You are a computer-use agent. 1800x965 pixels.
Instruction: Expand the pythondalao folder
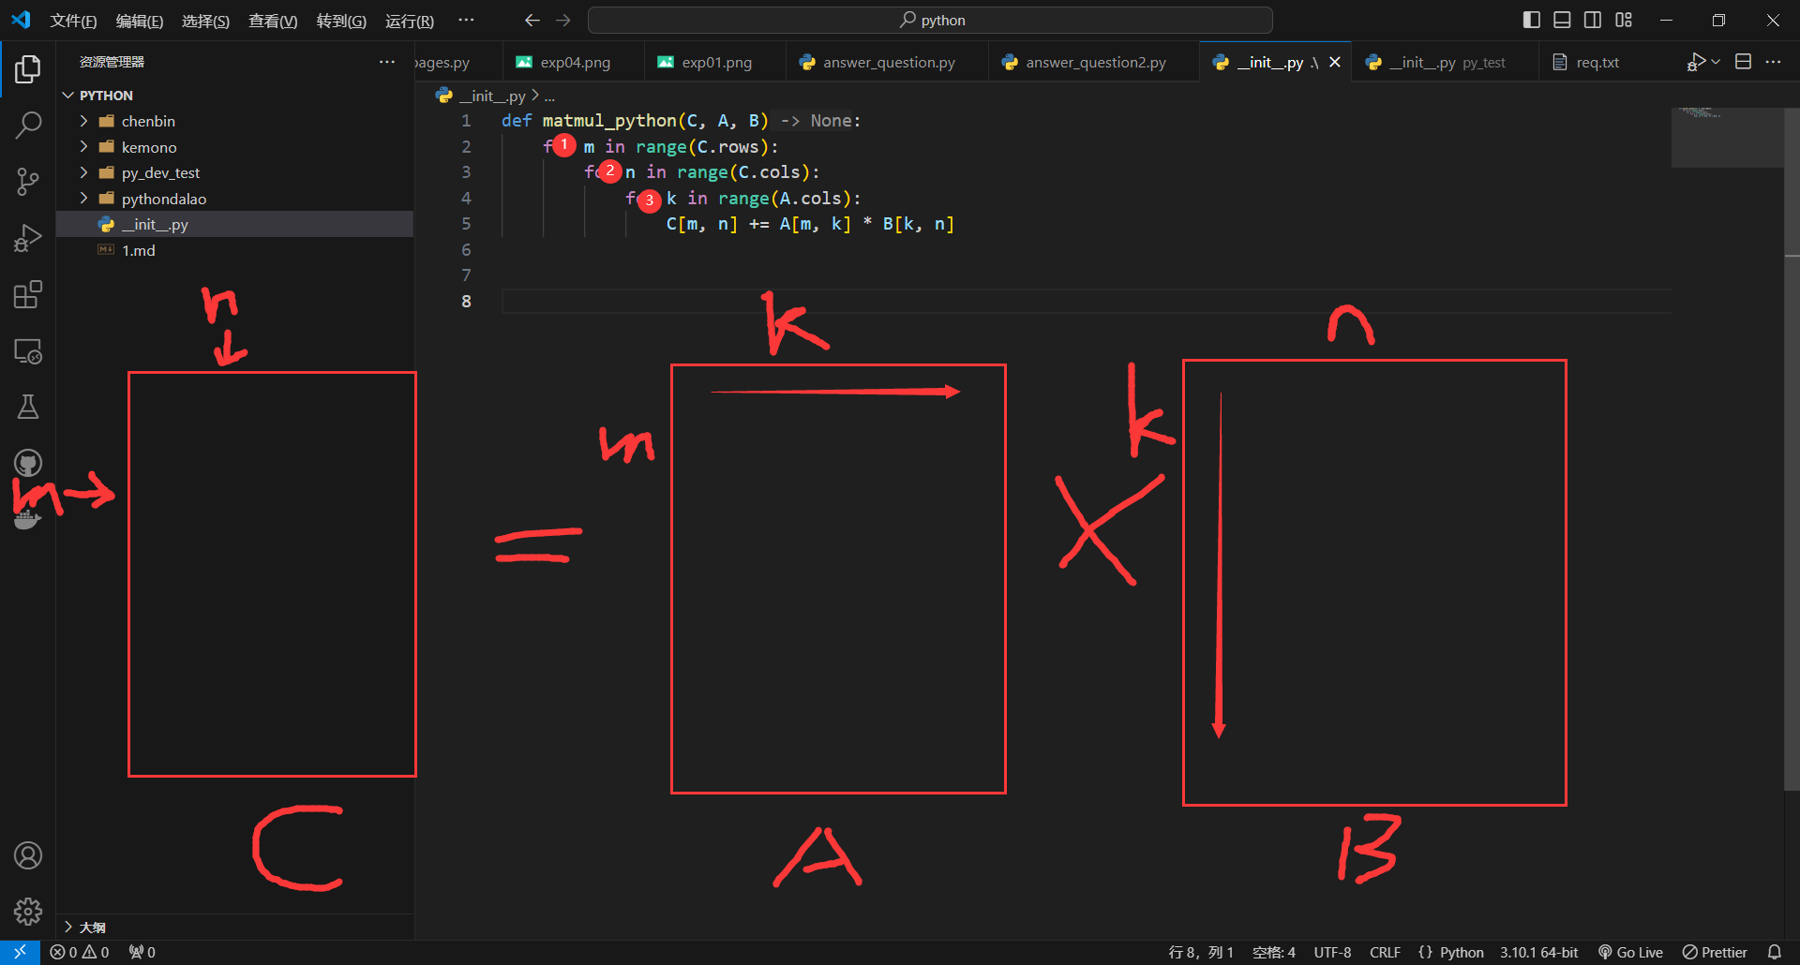click(x=163, y=199)
